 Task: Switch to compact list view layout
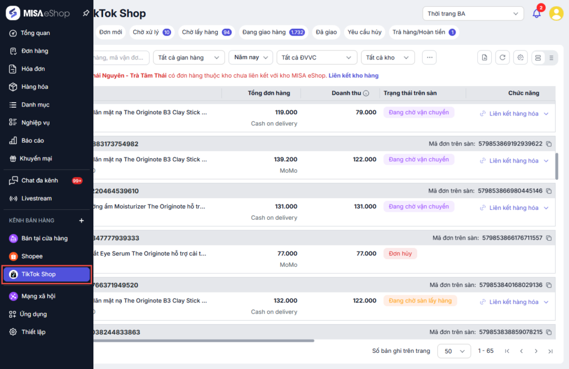[551, 57]
